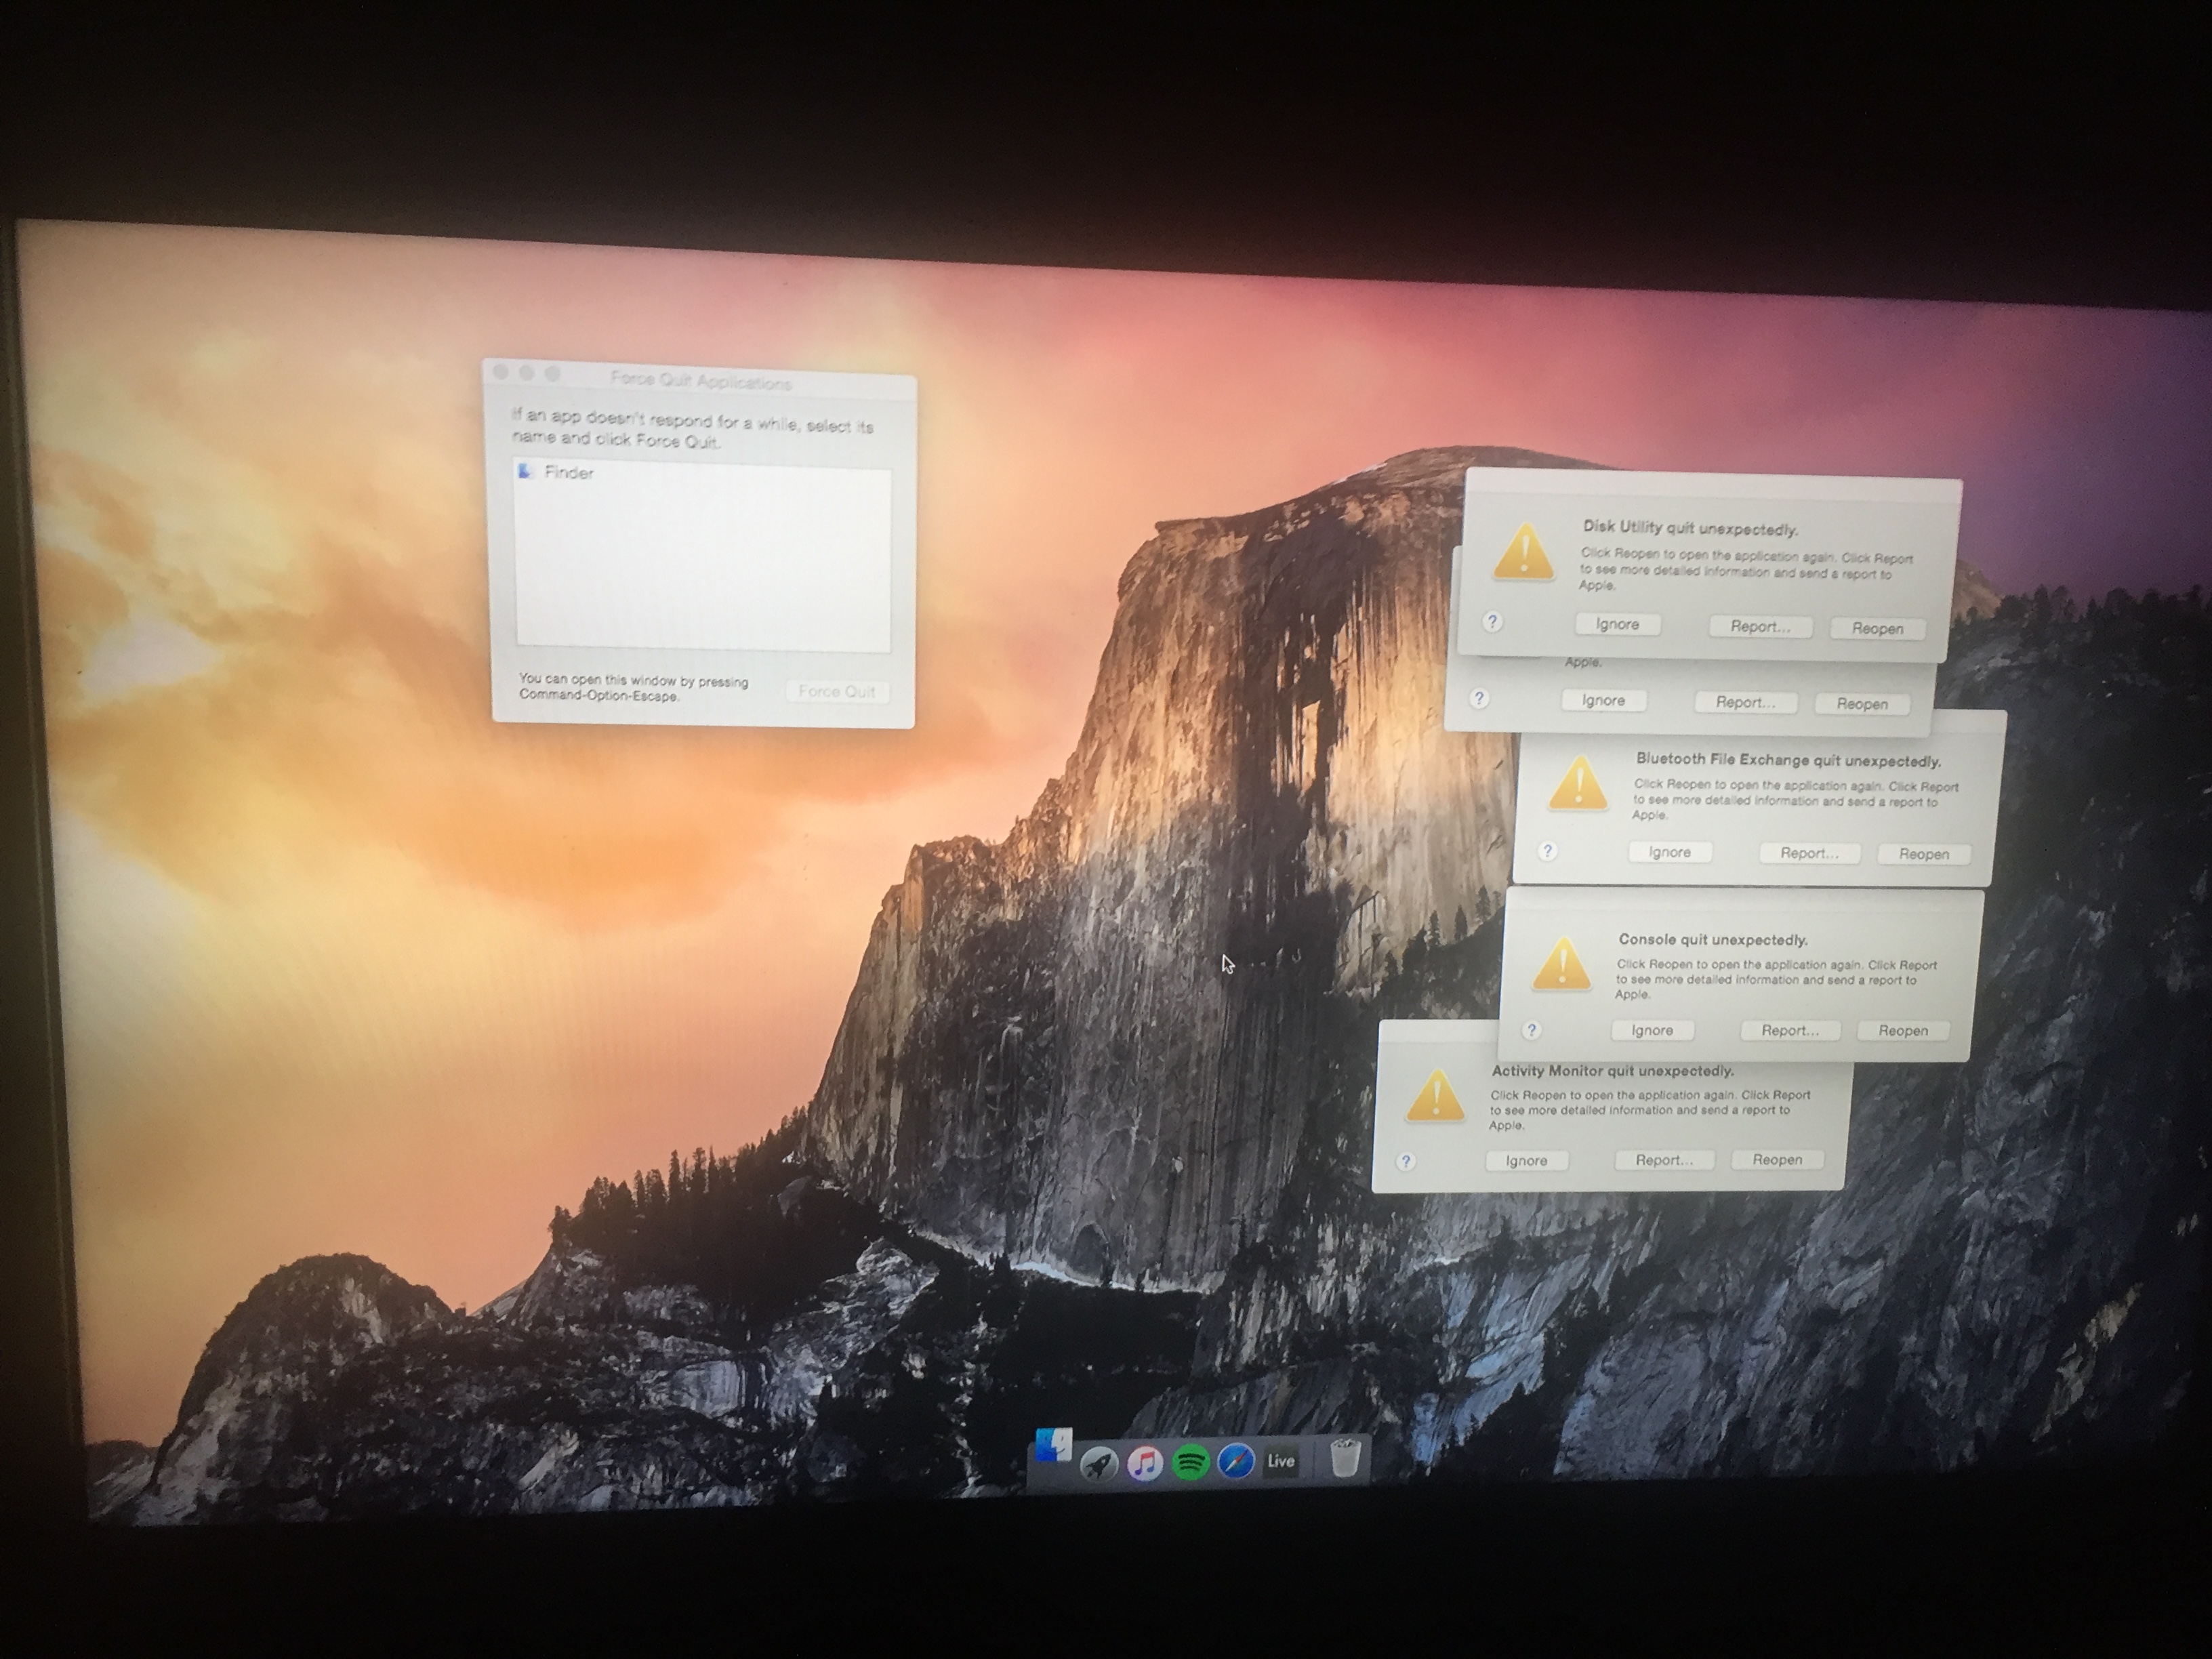Report the Bluetooth File Exchange crash
This screenshot has height=1659, width=2212.
(1809, 853)
